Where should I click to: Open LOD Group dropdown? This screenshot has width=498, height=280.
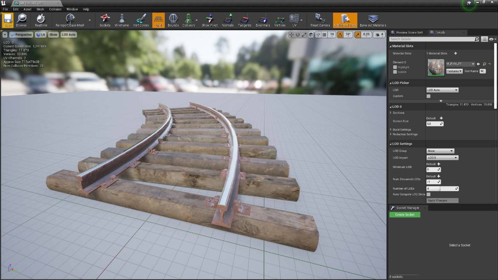[x=440, y=151]
